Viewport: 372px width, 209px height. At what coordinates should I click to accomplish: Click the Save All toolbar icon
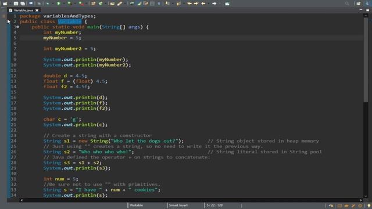pos(23,3)
